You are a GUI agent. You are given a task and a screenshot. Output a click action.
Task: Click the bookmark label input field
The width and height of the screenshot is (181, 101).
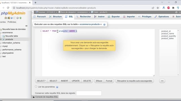coord(89,93)
